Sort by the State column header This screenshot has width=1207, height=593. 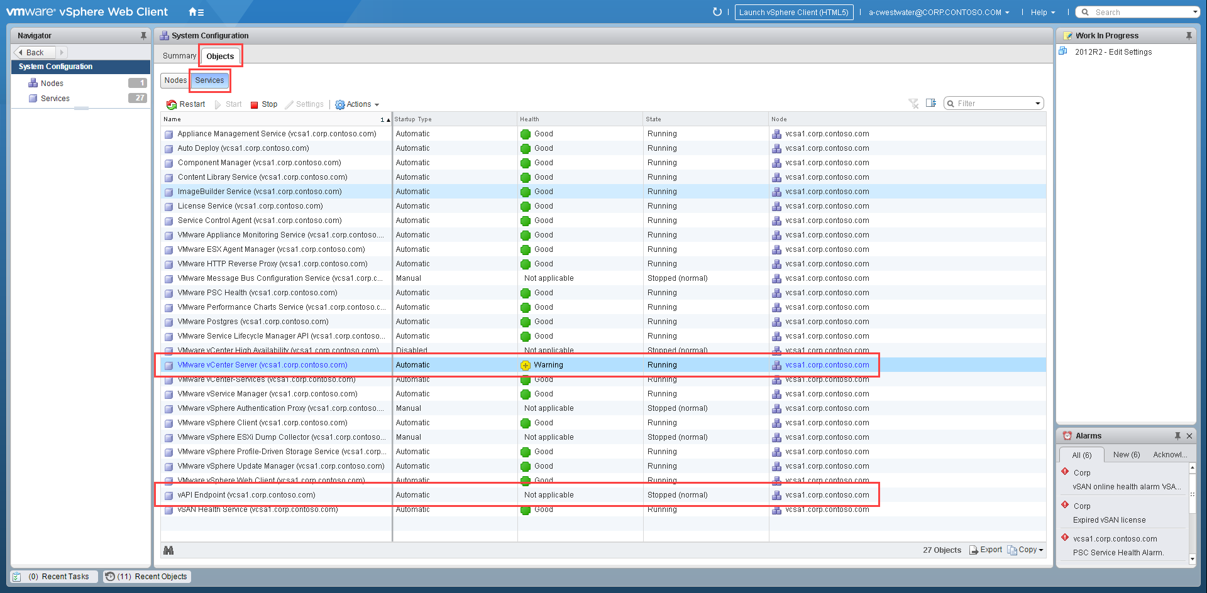pyautogui.click(x=706, y=119)
